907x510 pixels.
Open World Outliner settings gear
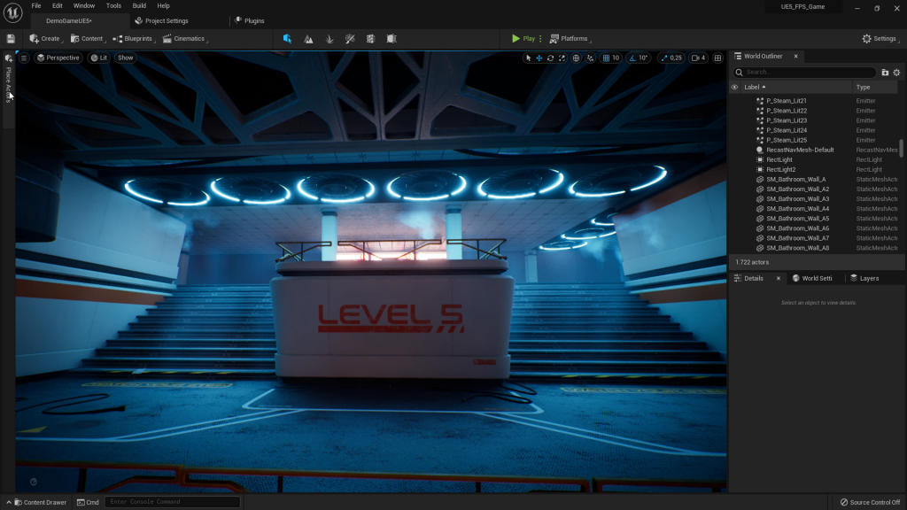[896, 73]
